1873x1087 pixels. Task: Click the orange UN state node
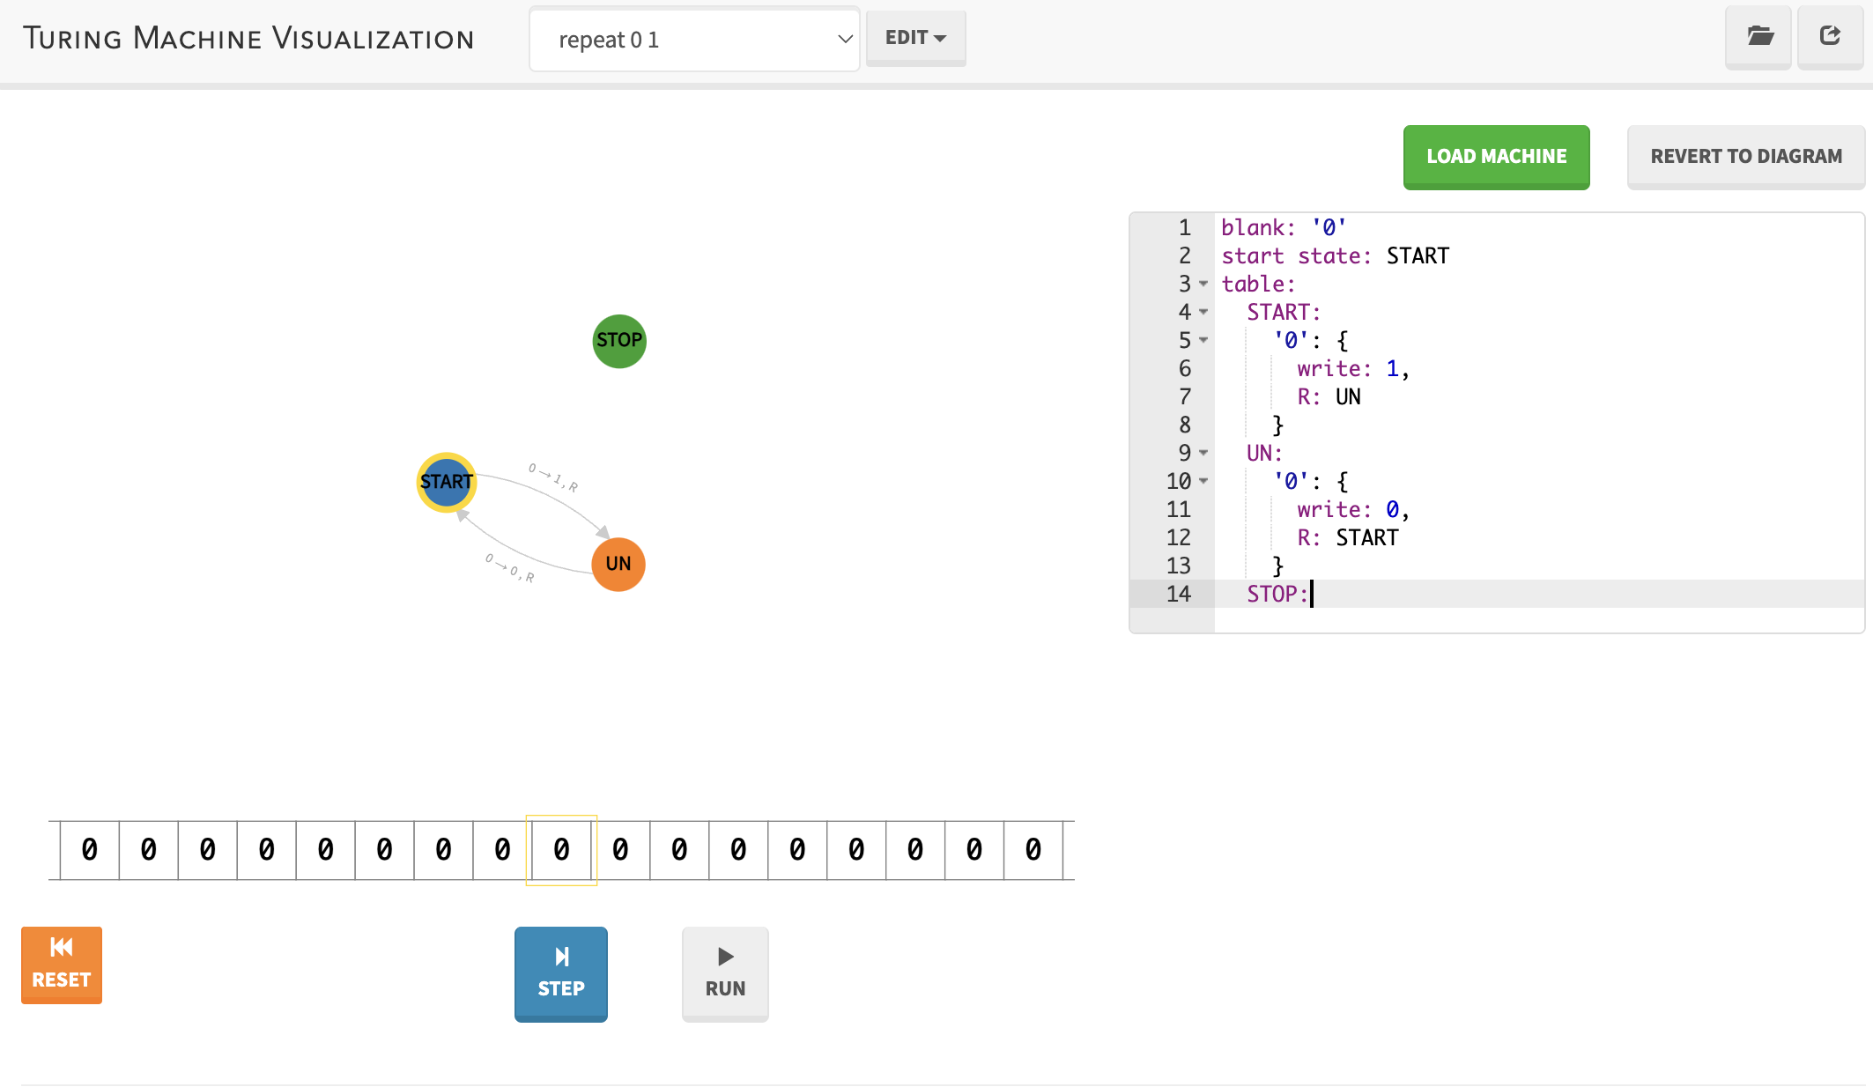(x=618, y=564)
